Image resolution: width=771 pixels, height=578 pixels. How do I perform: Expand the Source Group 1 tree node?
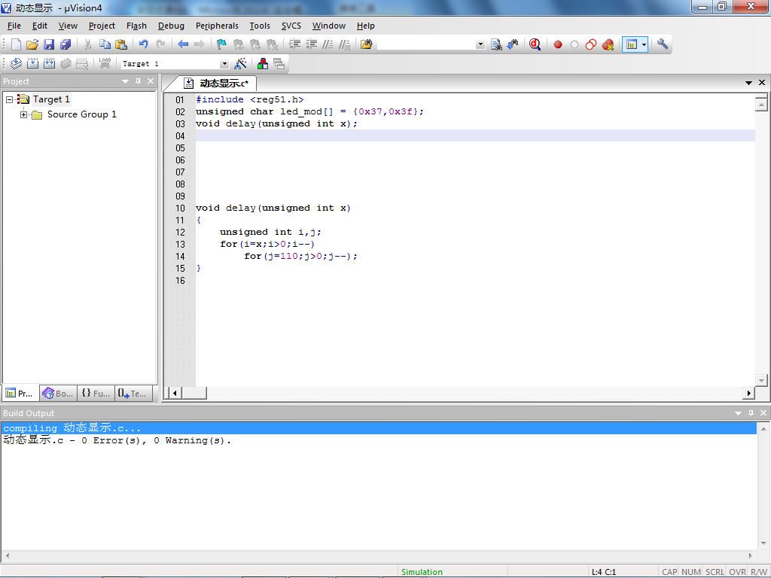click(x=24, y=114)
